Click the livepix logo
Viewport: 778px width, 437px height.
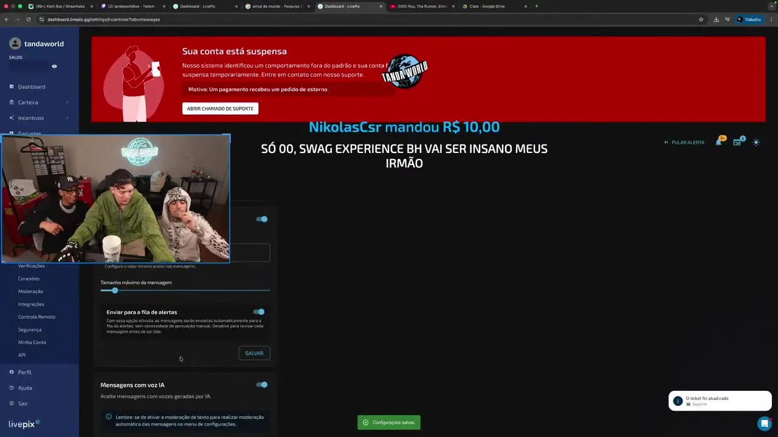[24, 424]
